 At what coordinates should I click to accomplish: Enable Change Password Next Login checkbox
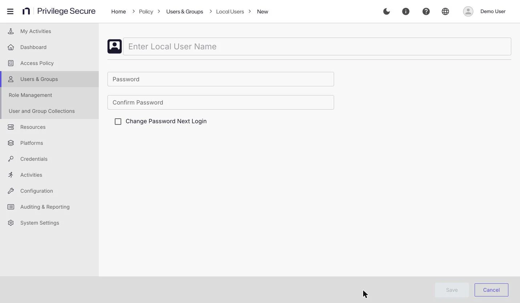118,122
